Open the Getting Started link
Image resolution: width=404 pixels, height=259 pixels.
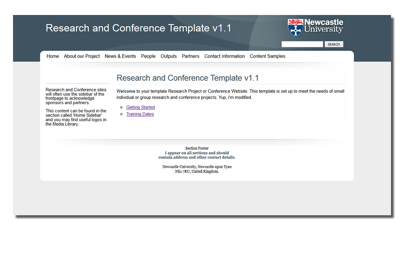pos(140,108)
